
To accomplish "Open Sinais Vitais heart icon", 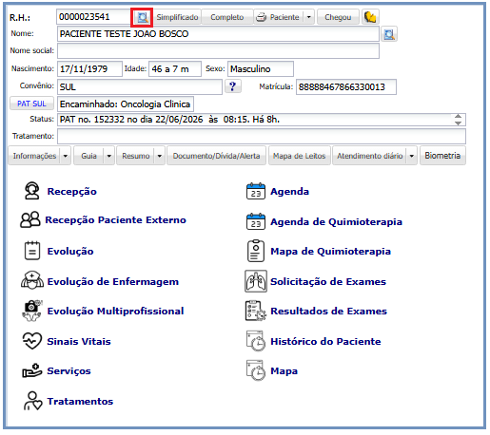I will 32,341.
